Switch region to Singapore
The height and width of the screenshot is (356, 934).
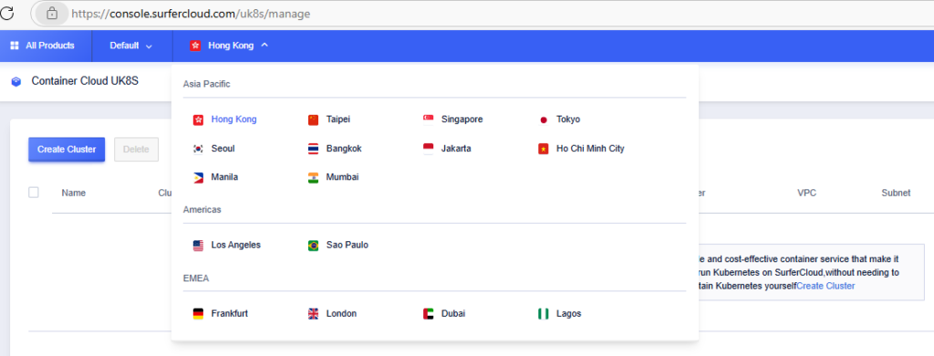pos(462,119)
